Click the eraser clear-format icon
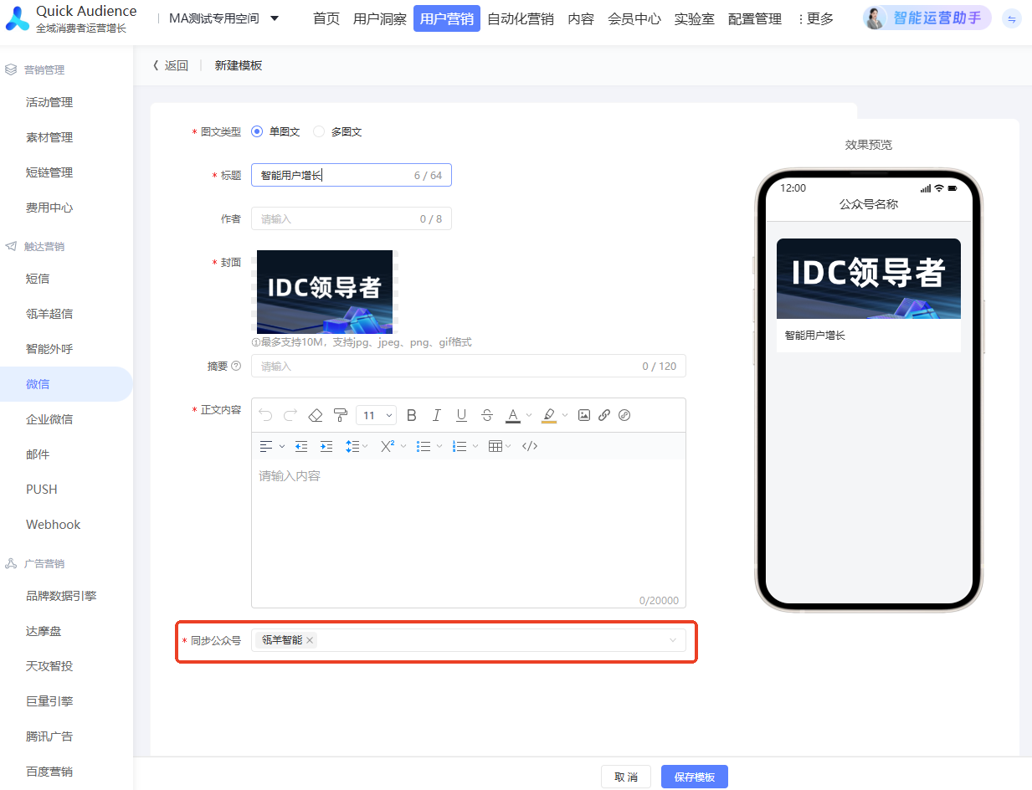 coord(316,415)
